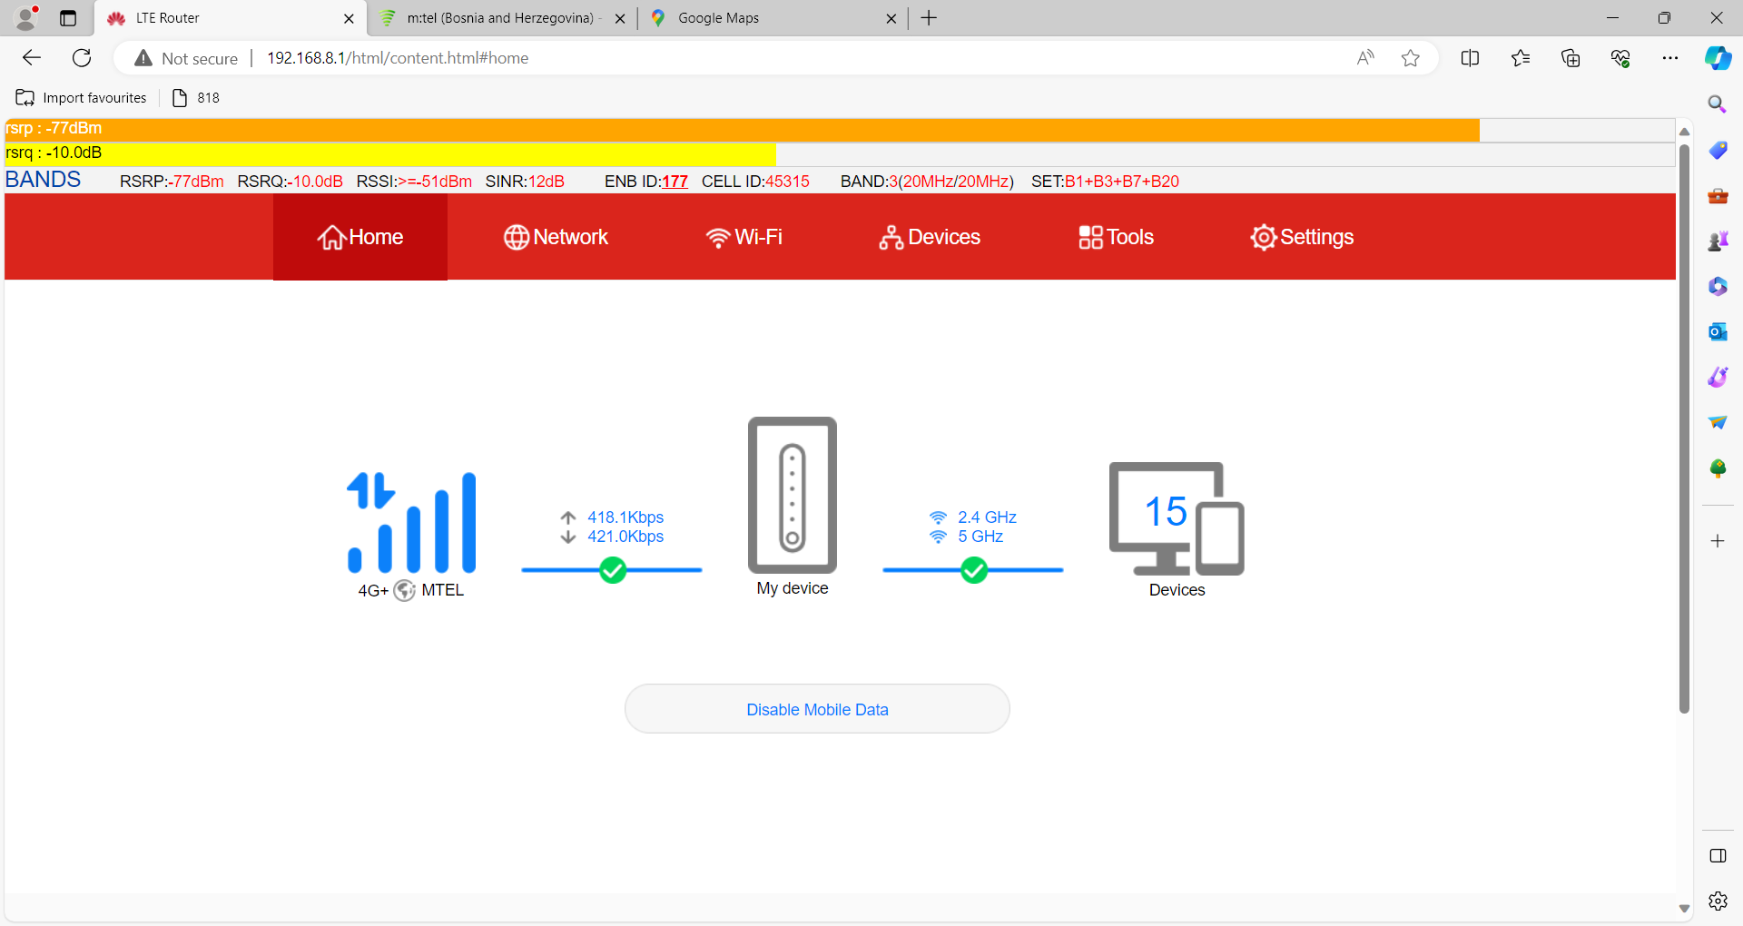Open the sidebar Drop send icon
The image size is (1743, 926).
(x=1718, y=422)
